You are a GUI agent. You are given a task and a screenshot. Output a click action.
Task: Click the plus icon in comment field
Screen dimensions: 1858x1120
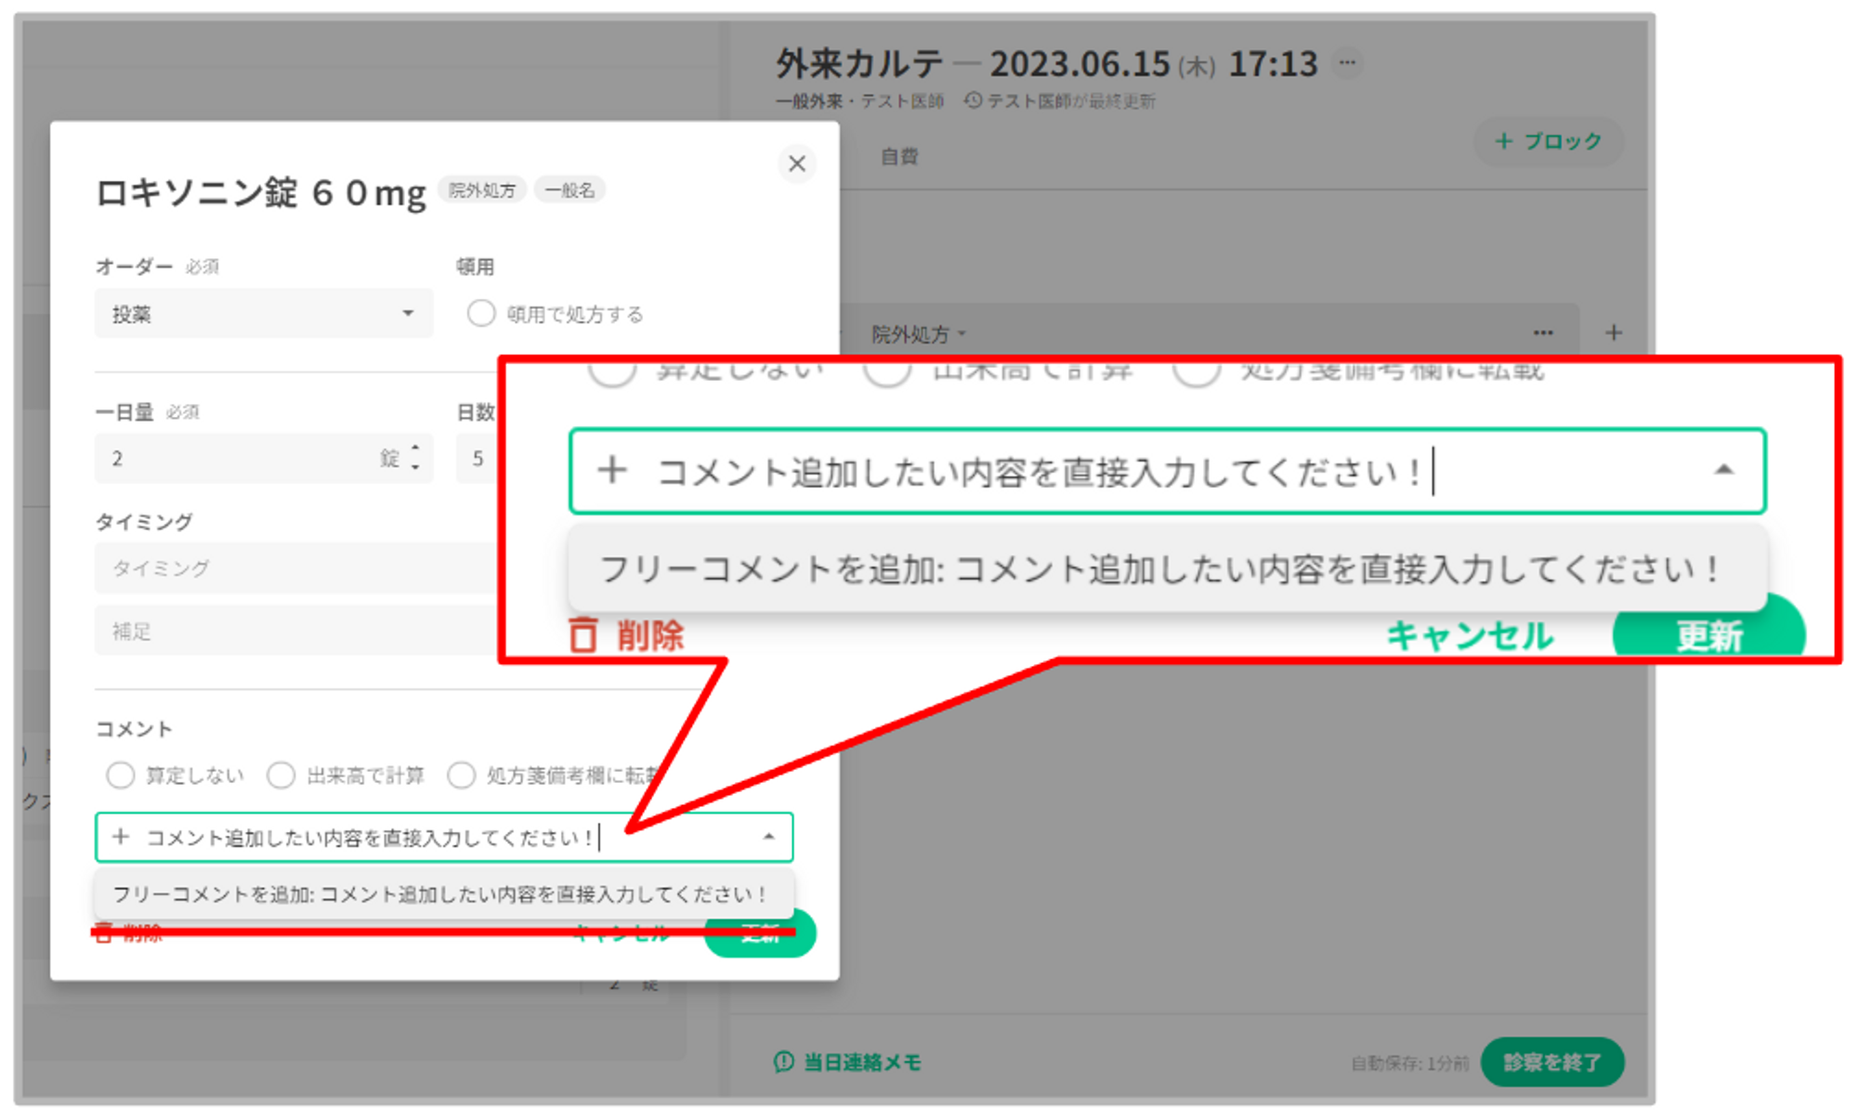[121, 837]
